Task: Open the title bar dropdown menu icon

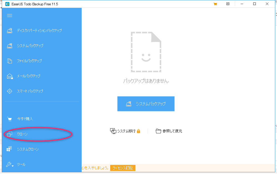Action: (228, 4)
